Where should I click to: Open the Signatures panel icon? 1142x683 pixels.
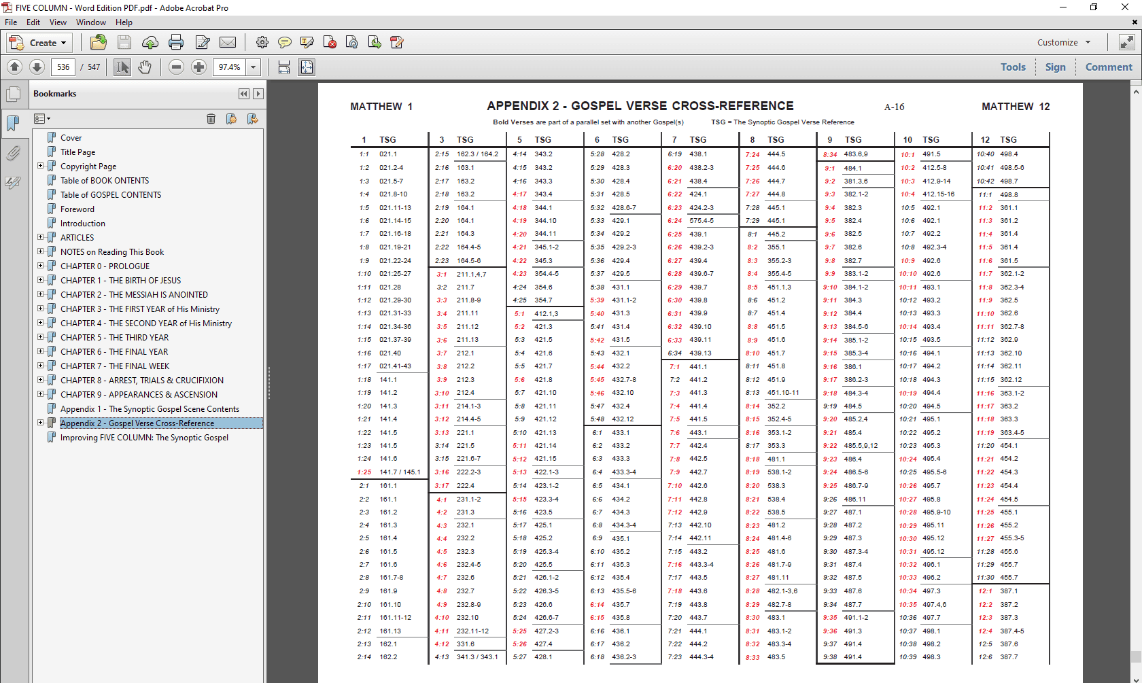(13, 182)
